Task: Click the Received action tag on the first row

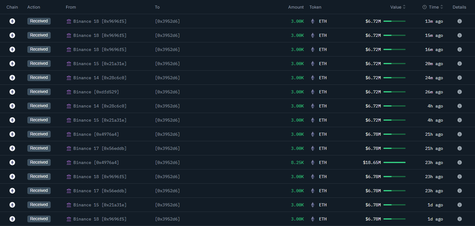Action: click(39, 21)
